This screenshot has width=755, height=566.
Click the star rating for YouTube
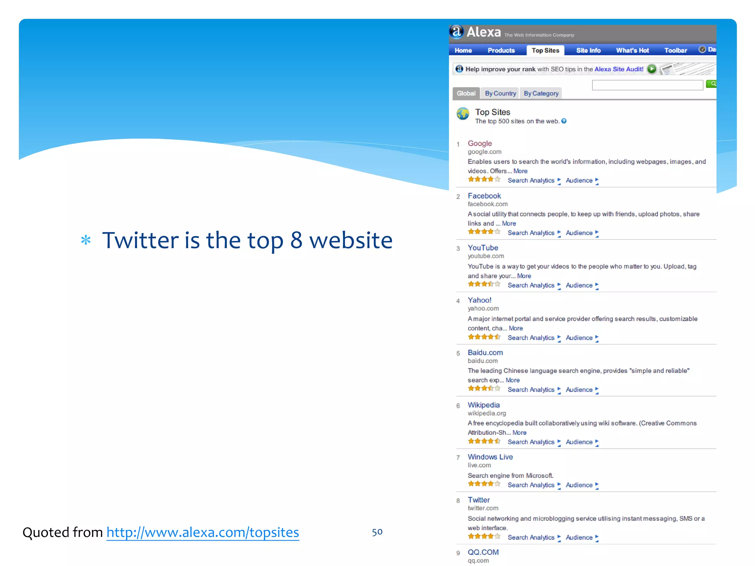484,284
